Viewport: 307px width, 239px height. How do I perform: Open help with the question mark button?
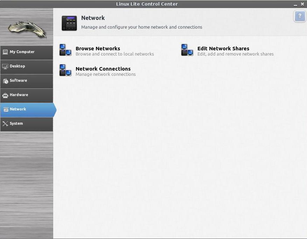tap(300, 16)
